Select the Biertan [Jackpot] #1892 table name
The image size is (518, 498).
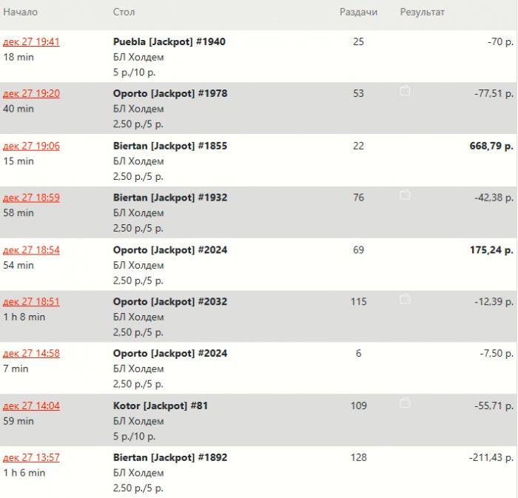click(170, 457)
